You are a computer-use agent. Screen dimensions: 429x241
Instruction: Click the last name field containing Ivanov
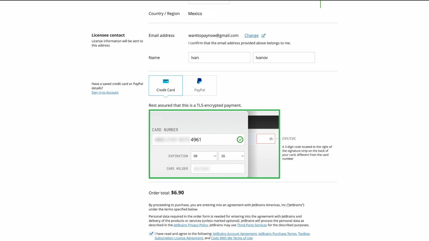point(284,58)
